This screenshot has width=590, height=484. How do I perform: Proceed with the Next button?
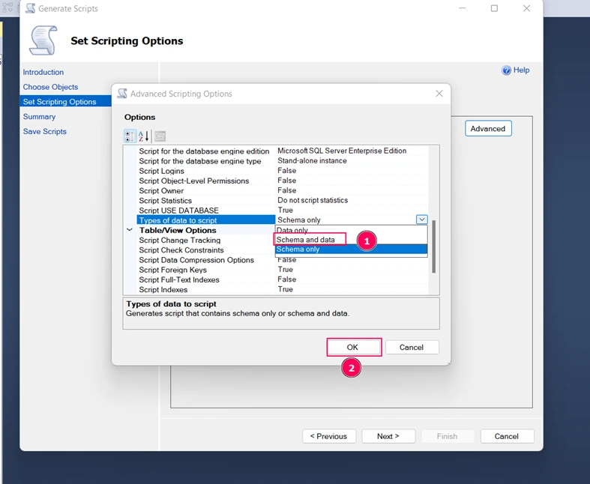[x=388, y=436]
